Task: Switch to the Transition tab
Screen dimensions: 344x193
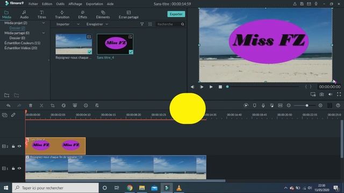Action: click(x=62, y=14)
